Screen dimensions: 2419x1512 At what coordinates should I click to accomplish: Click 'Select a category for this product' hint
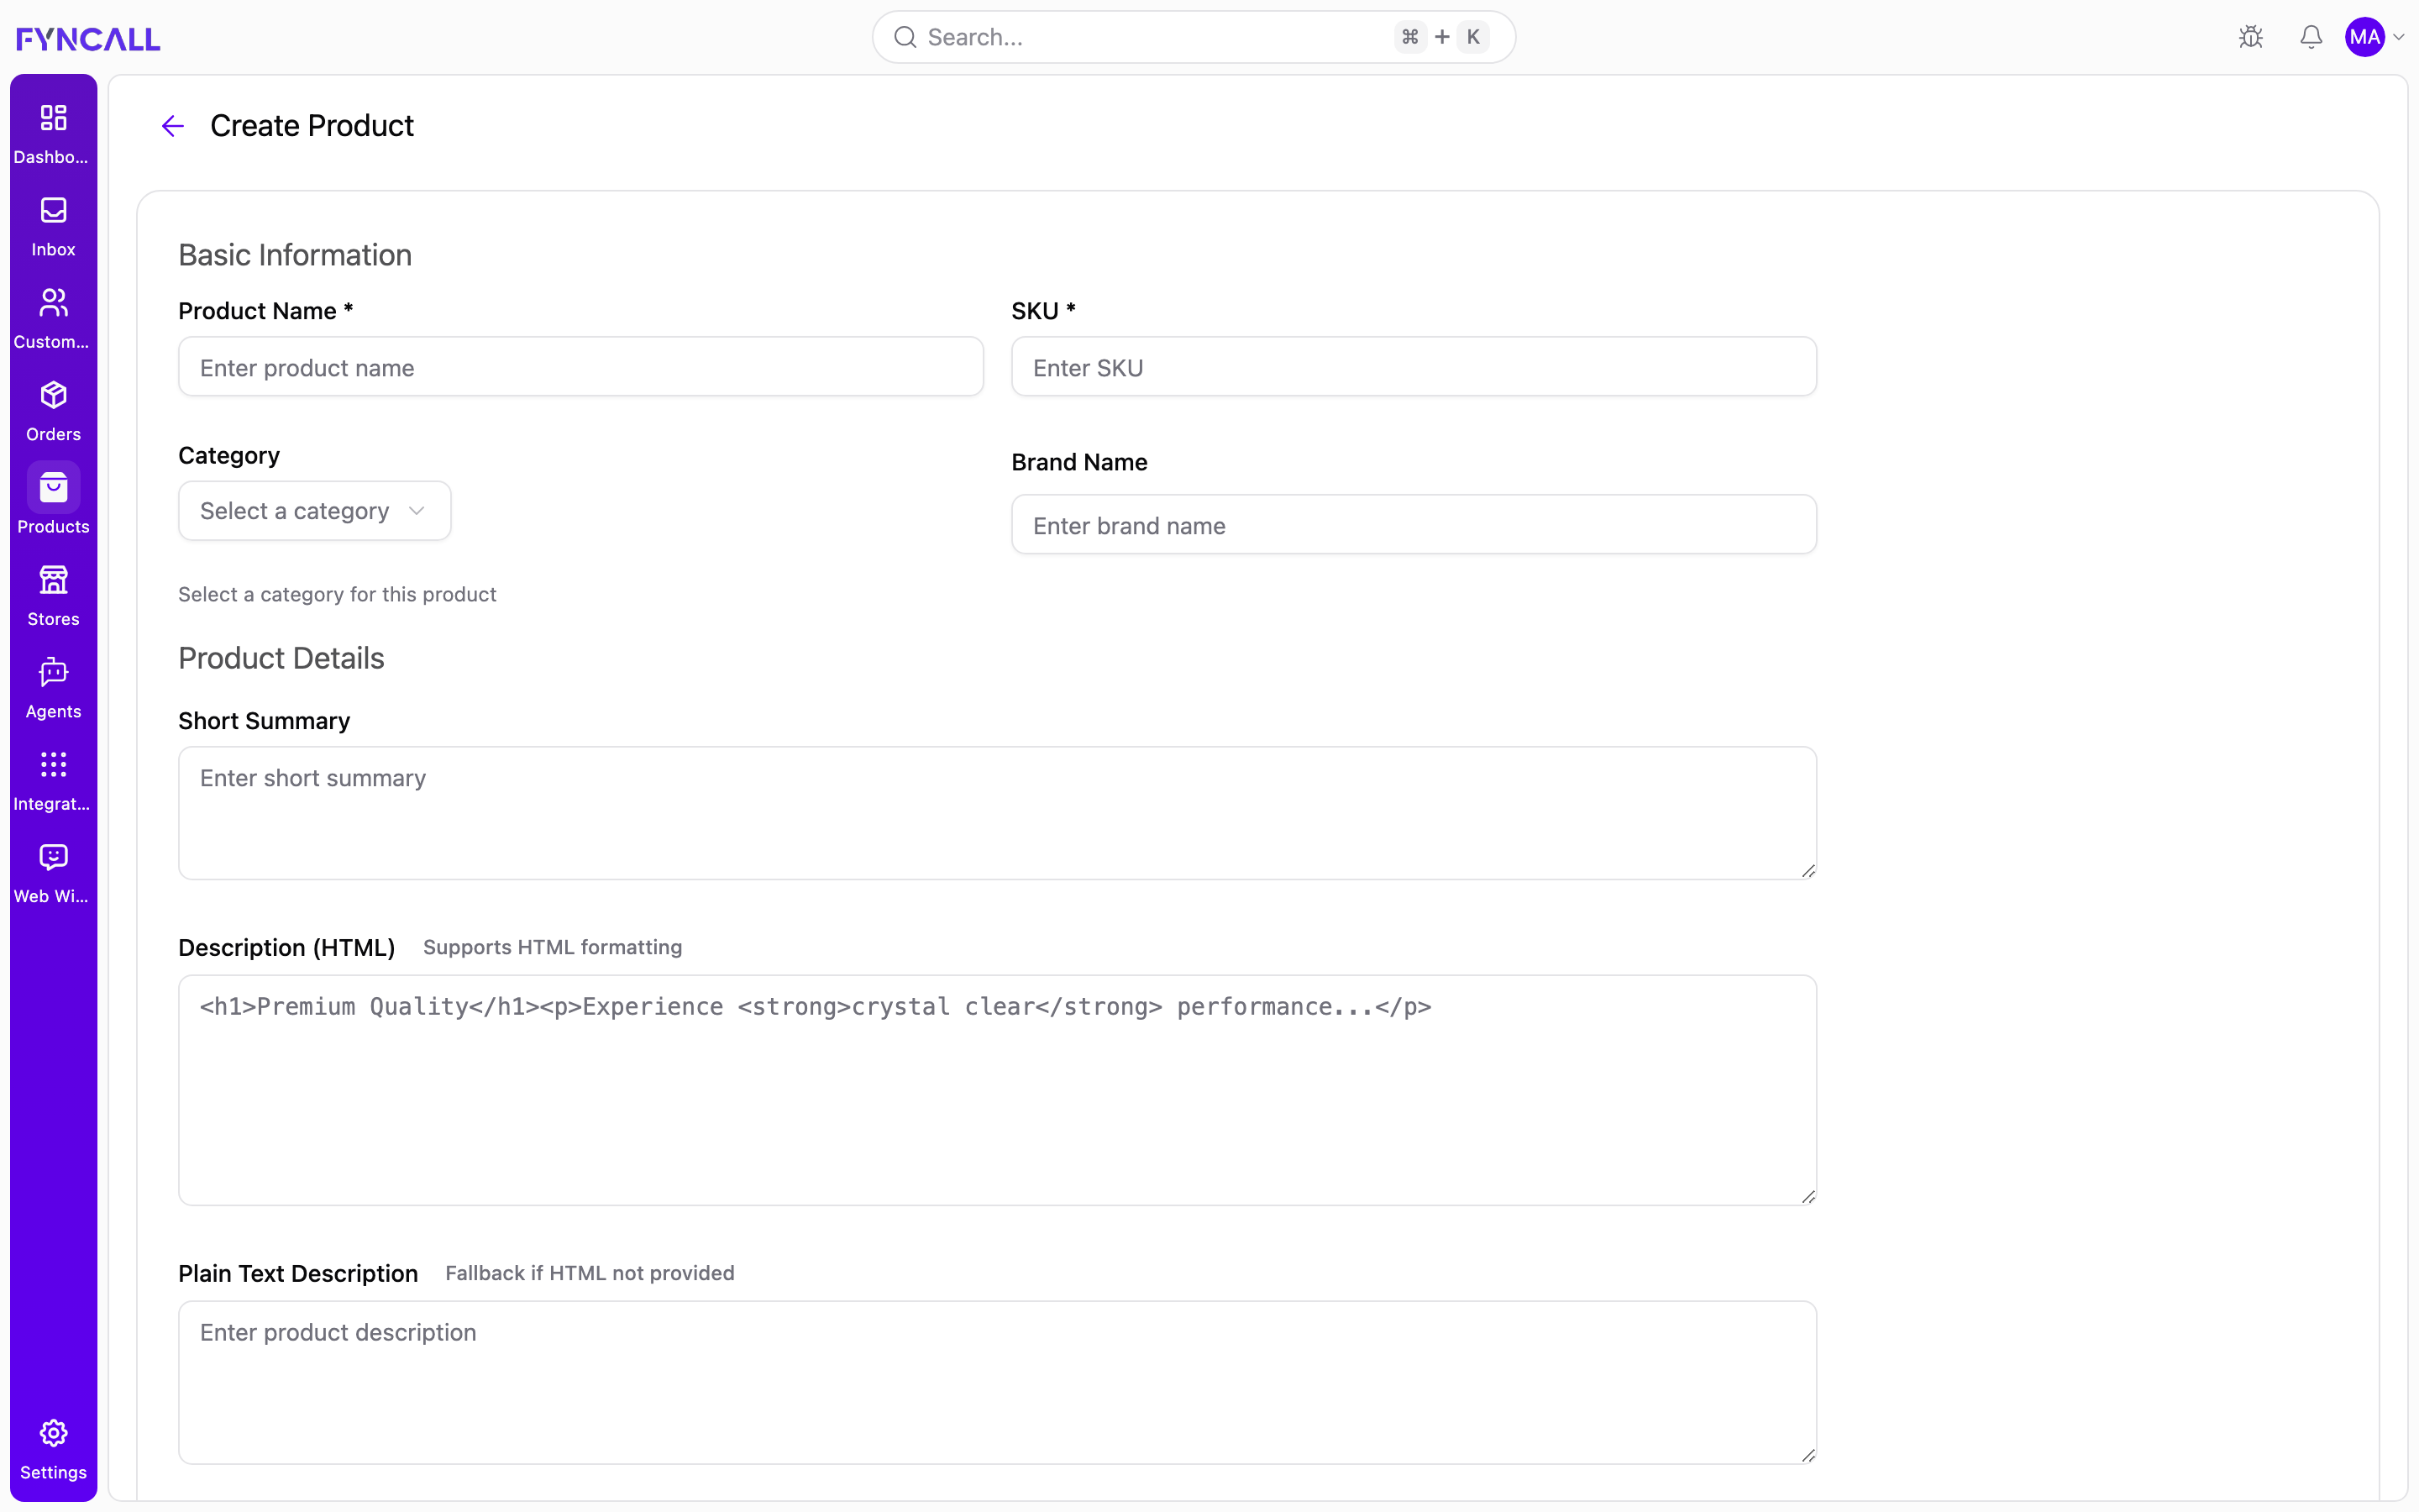coord(337,594)
